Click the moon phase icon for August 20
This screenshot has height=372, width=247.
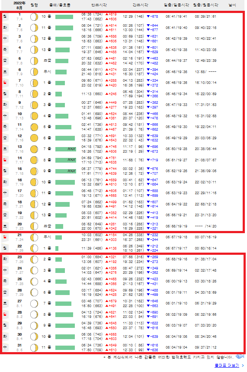(x=34, y=226)
